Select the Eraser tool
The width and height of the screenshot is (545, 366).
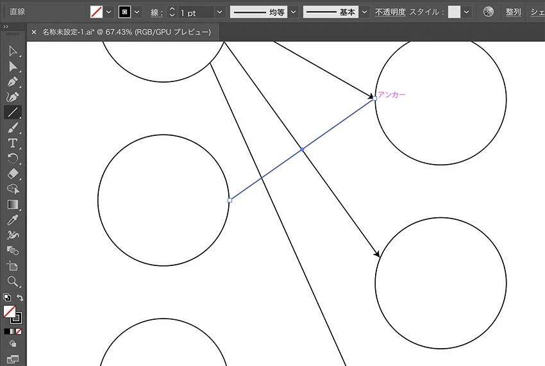pyautogui.click(x=13, y=174)
